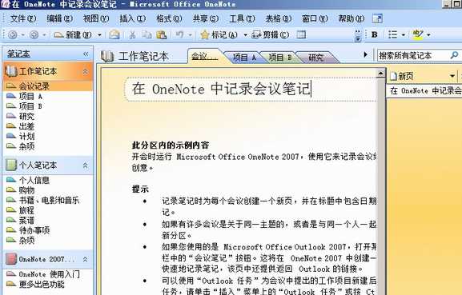This screenshot has height=295, width=462.
Task: Collapse the 个人笔记本 notebook group
Action: pyautogui.click(x=86, y=165)
